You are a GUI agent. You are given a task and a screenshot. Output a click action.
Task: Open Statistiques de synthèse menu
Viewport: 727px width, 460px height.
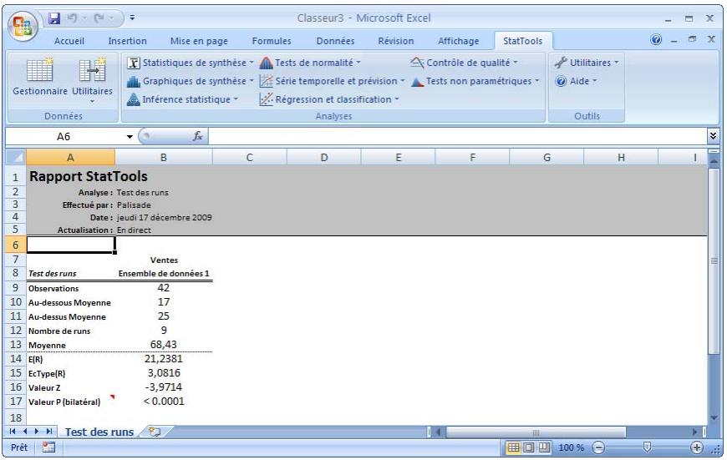coord(191,63)
